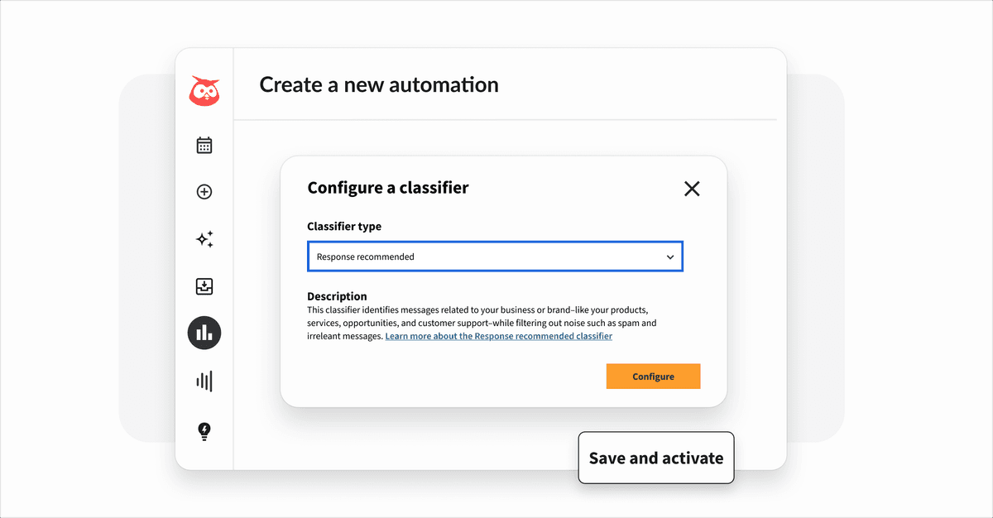Viewport: 993px width, 518px height.
Task: Click the Configure a classifier dialog title
Action: [388, 188]
